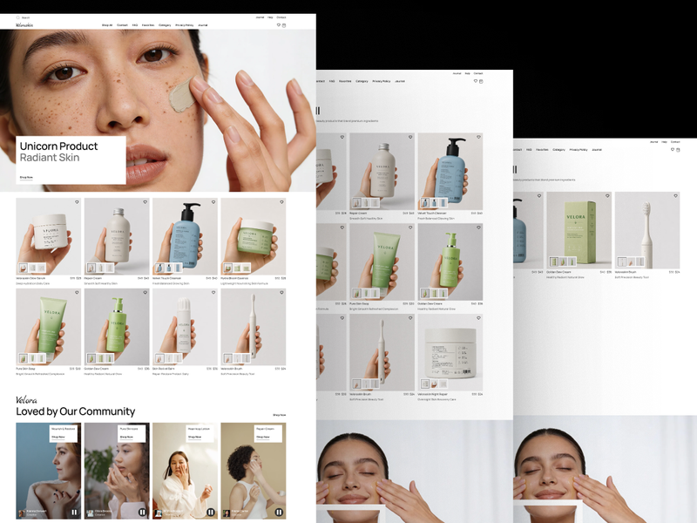This screenshot has height=523, width=697.
Task: Favorite the blue cleanser in the middle page
Action: 478,137
